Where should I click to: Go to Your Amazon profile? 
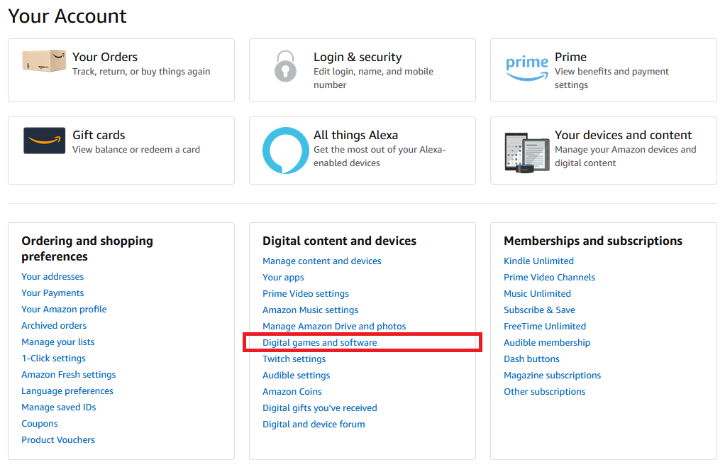[x=64, y=309]
